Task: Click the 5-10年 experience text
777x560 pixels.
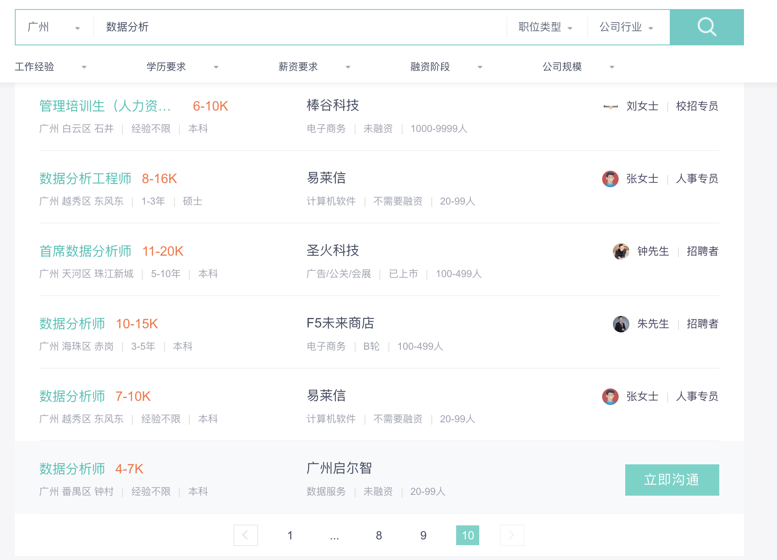Action: pos(166,274)
